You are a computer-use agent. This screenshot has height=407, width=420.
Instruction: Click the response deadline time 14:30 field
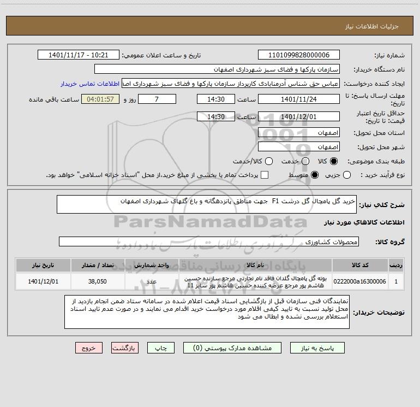pos(216,99)
